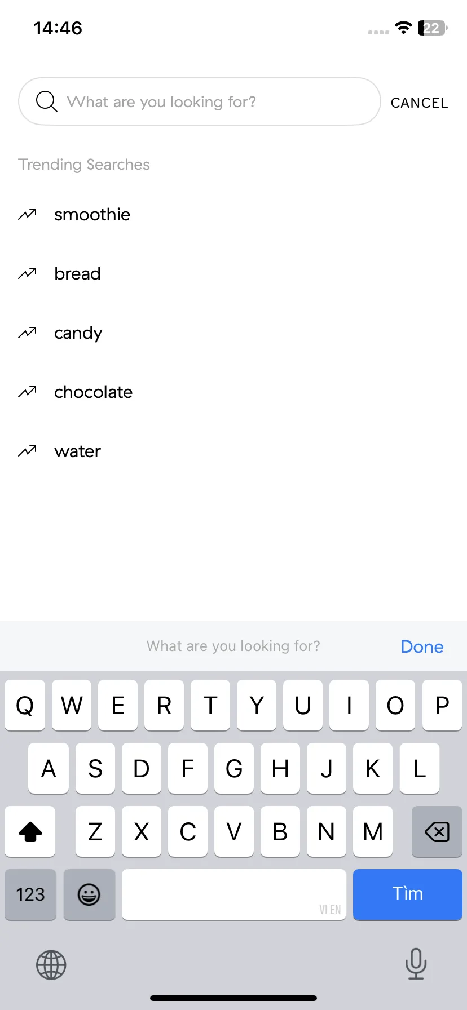This screenshot has height=1010, width=467.
Task: Choose the water trending search
Action: point(78,451)
